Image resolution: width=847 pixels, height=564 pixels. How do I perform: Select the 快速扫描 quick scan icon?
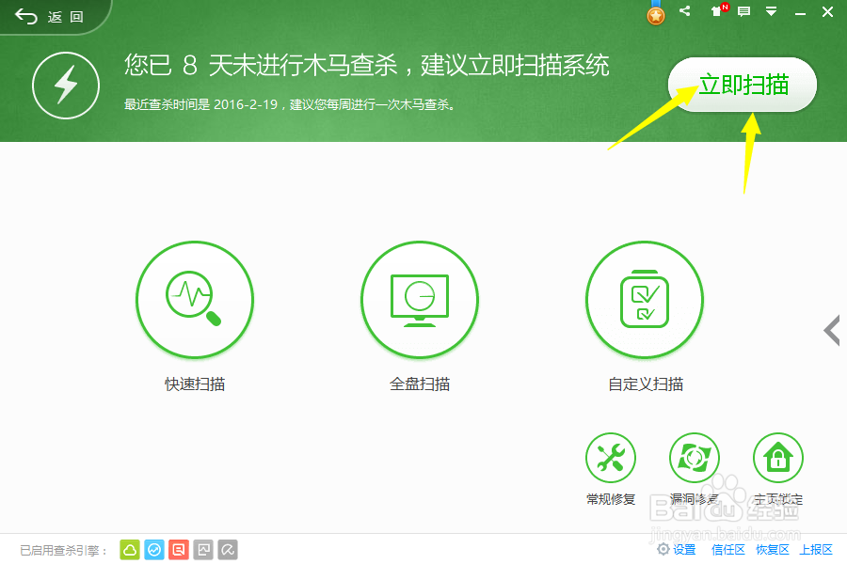point(194,299)
